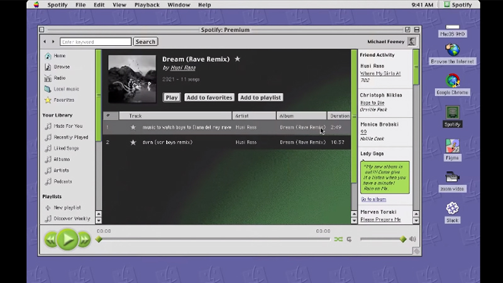The height and width of the screenshot is (283, 503).
Task: Open the Edit menu
Action: (x=99, y=5)
